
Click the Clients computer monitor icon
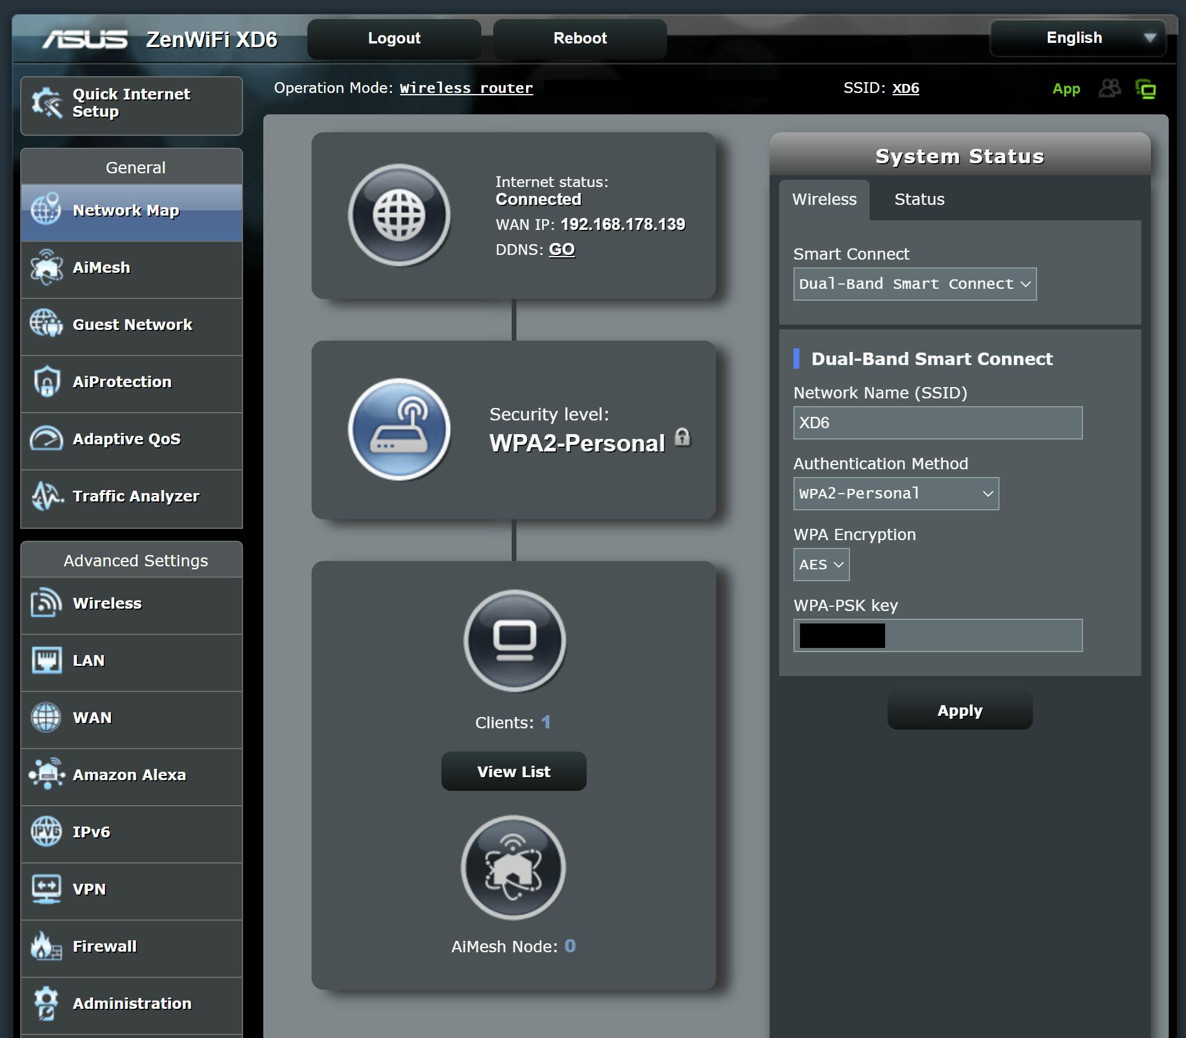coord(514,641)
